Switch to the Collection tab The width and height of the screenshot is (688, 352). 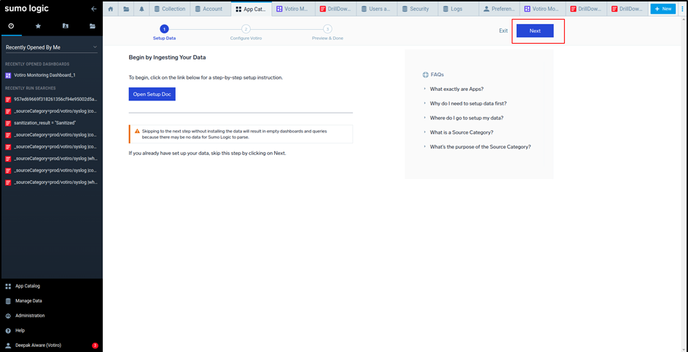169,9
